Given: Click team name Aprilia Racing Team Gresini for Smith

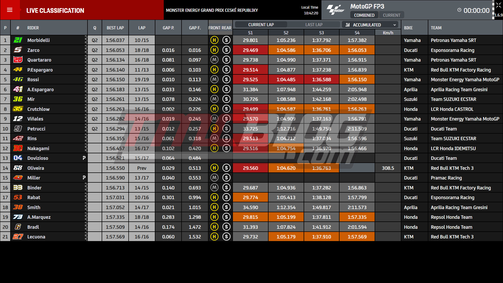Looking at the screenshot, I should pyautogui.click(x=459, y=207).
